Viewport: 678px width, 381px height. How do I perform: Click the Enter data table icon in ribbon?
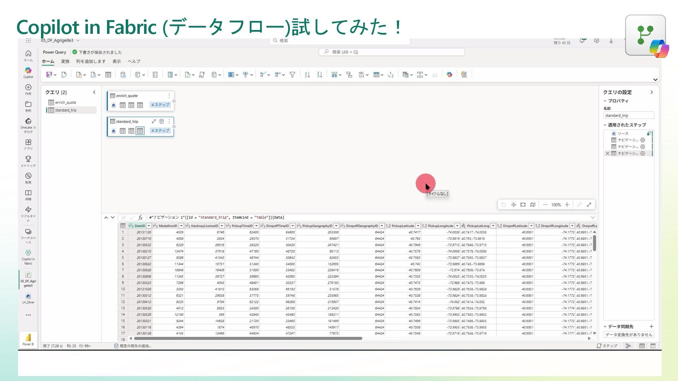(x=108, y=74)
